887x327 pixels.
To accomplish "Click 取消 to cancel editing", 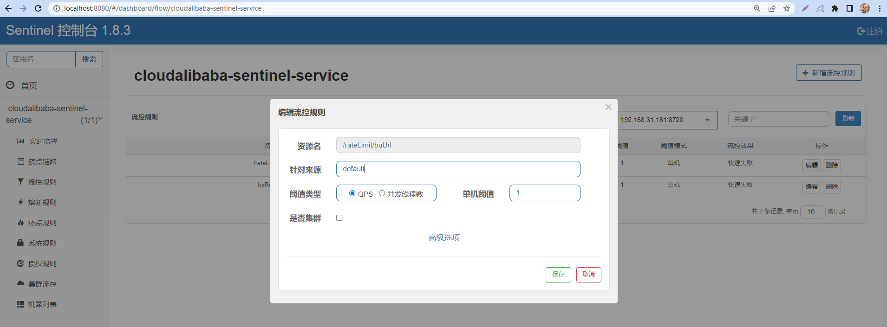I will point(589,275).
